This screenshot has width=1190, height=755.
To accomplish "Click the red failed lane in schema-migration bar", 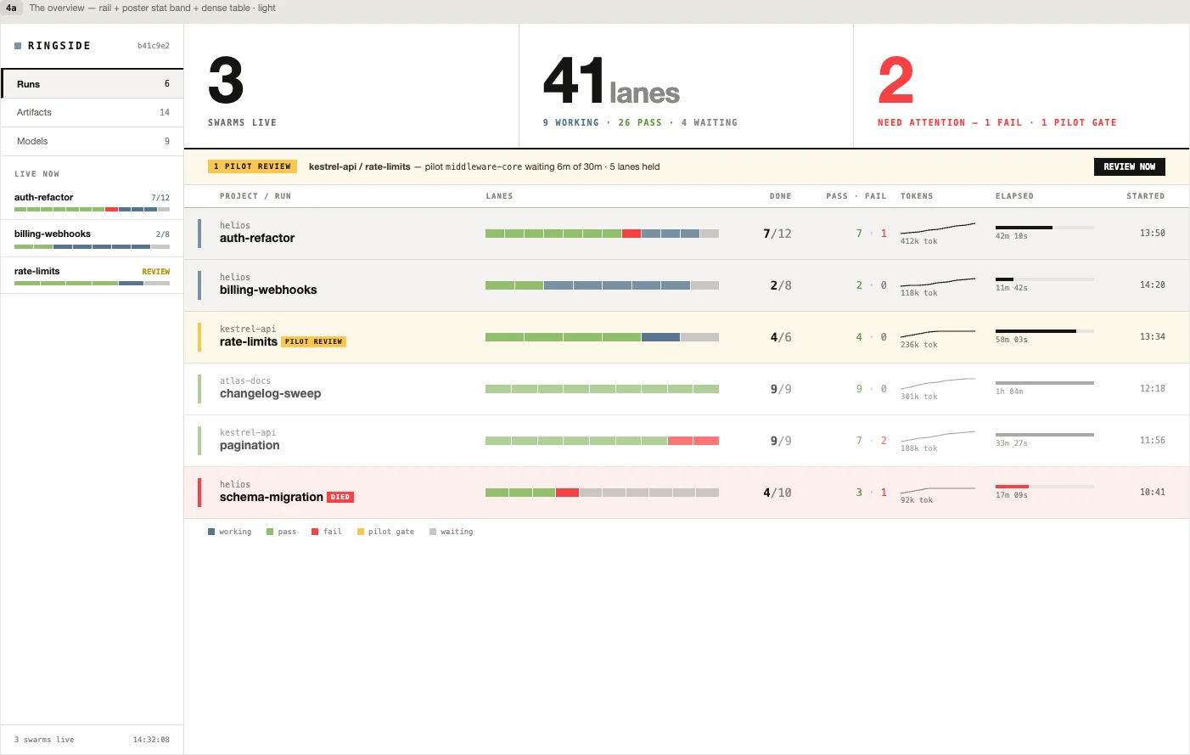I will point(567,493).
